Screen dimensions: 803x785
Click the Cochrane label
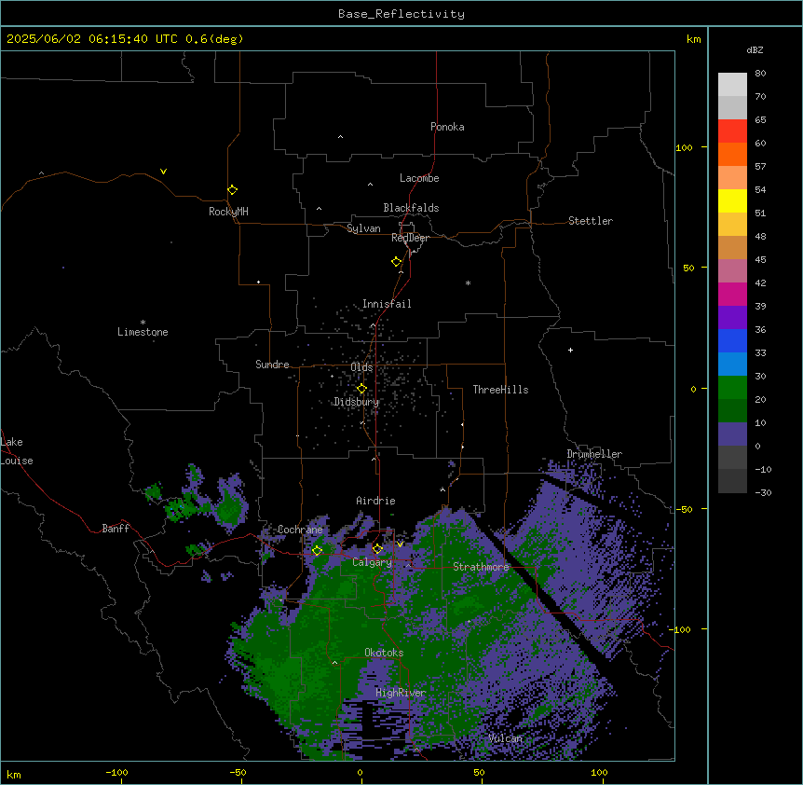[300, 530]
